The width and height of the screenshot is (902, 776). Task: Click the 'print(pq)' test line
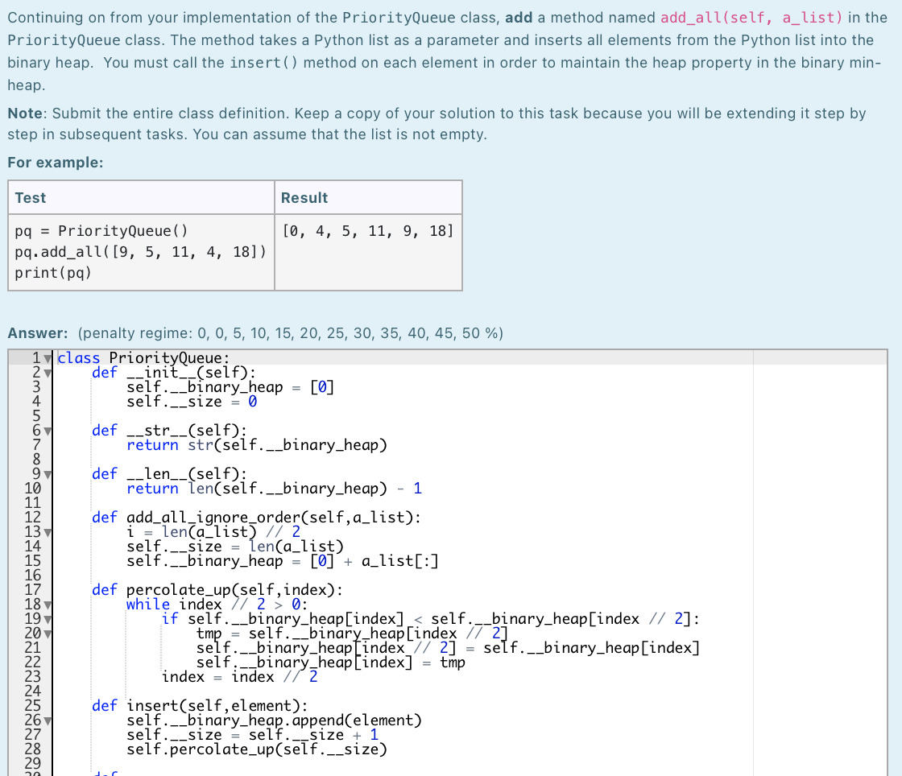pyautogui.click(x=53, y=272)
